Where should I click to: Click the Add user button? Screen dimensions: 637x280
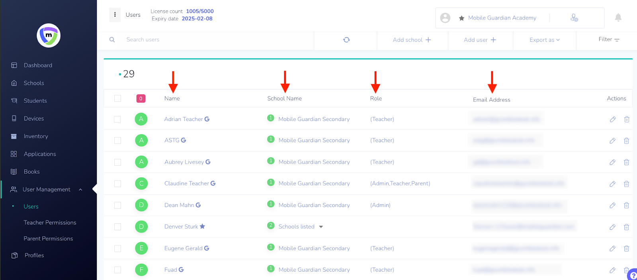coord(480,40)
